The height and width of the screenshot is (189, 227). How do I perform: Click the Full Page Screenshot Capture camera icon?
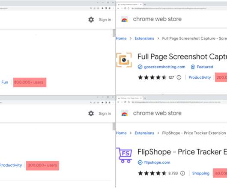click(124, 60)
